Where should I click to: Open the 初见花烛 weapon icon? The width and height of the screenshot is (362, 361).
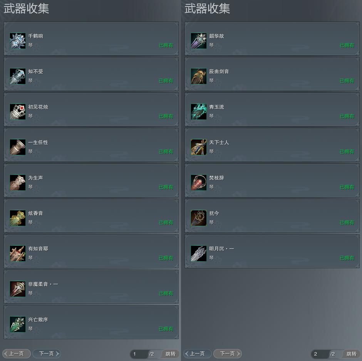18,112
